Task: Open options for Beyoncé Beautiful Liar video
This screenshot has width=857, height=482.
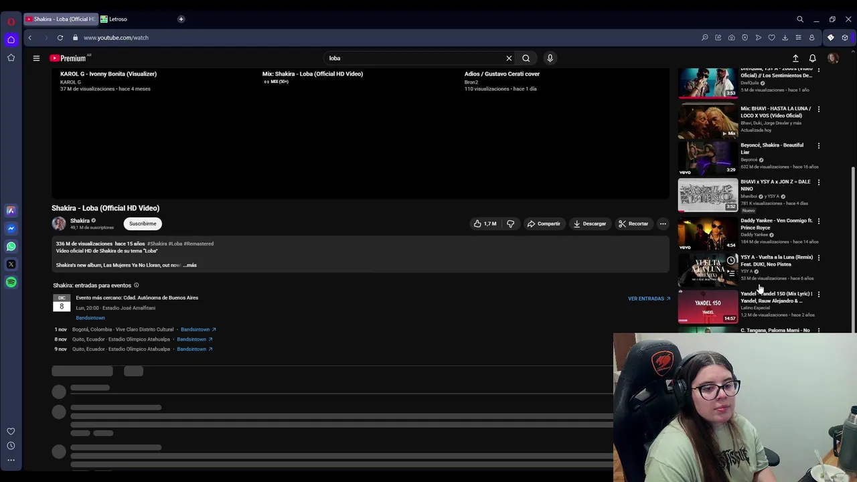Action: pos(818,145)
